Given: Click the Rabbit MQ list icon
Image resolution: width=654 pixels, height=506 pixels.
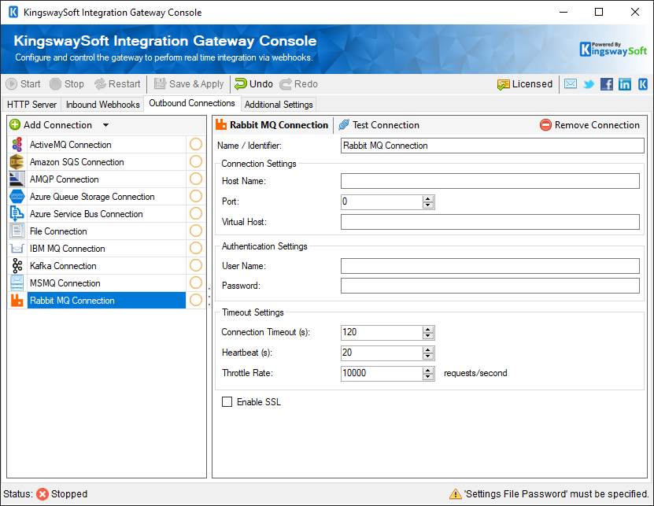Looking at the screenshot, I should (x=17, y=301).
